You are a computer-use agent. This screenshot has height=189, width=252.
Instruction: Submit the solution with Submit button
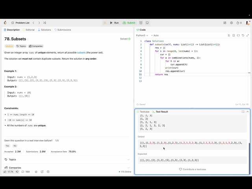click(129, 23)
